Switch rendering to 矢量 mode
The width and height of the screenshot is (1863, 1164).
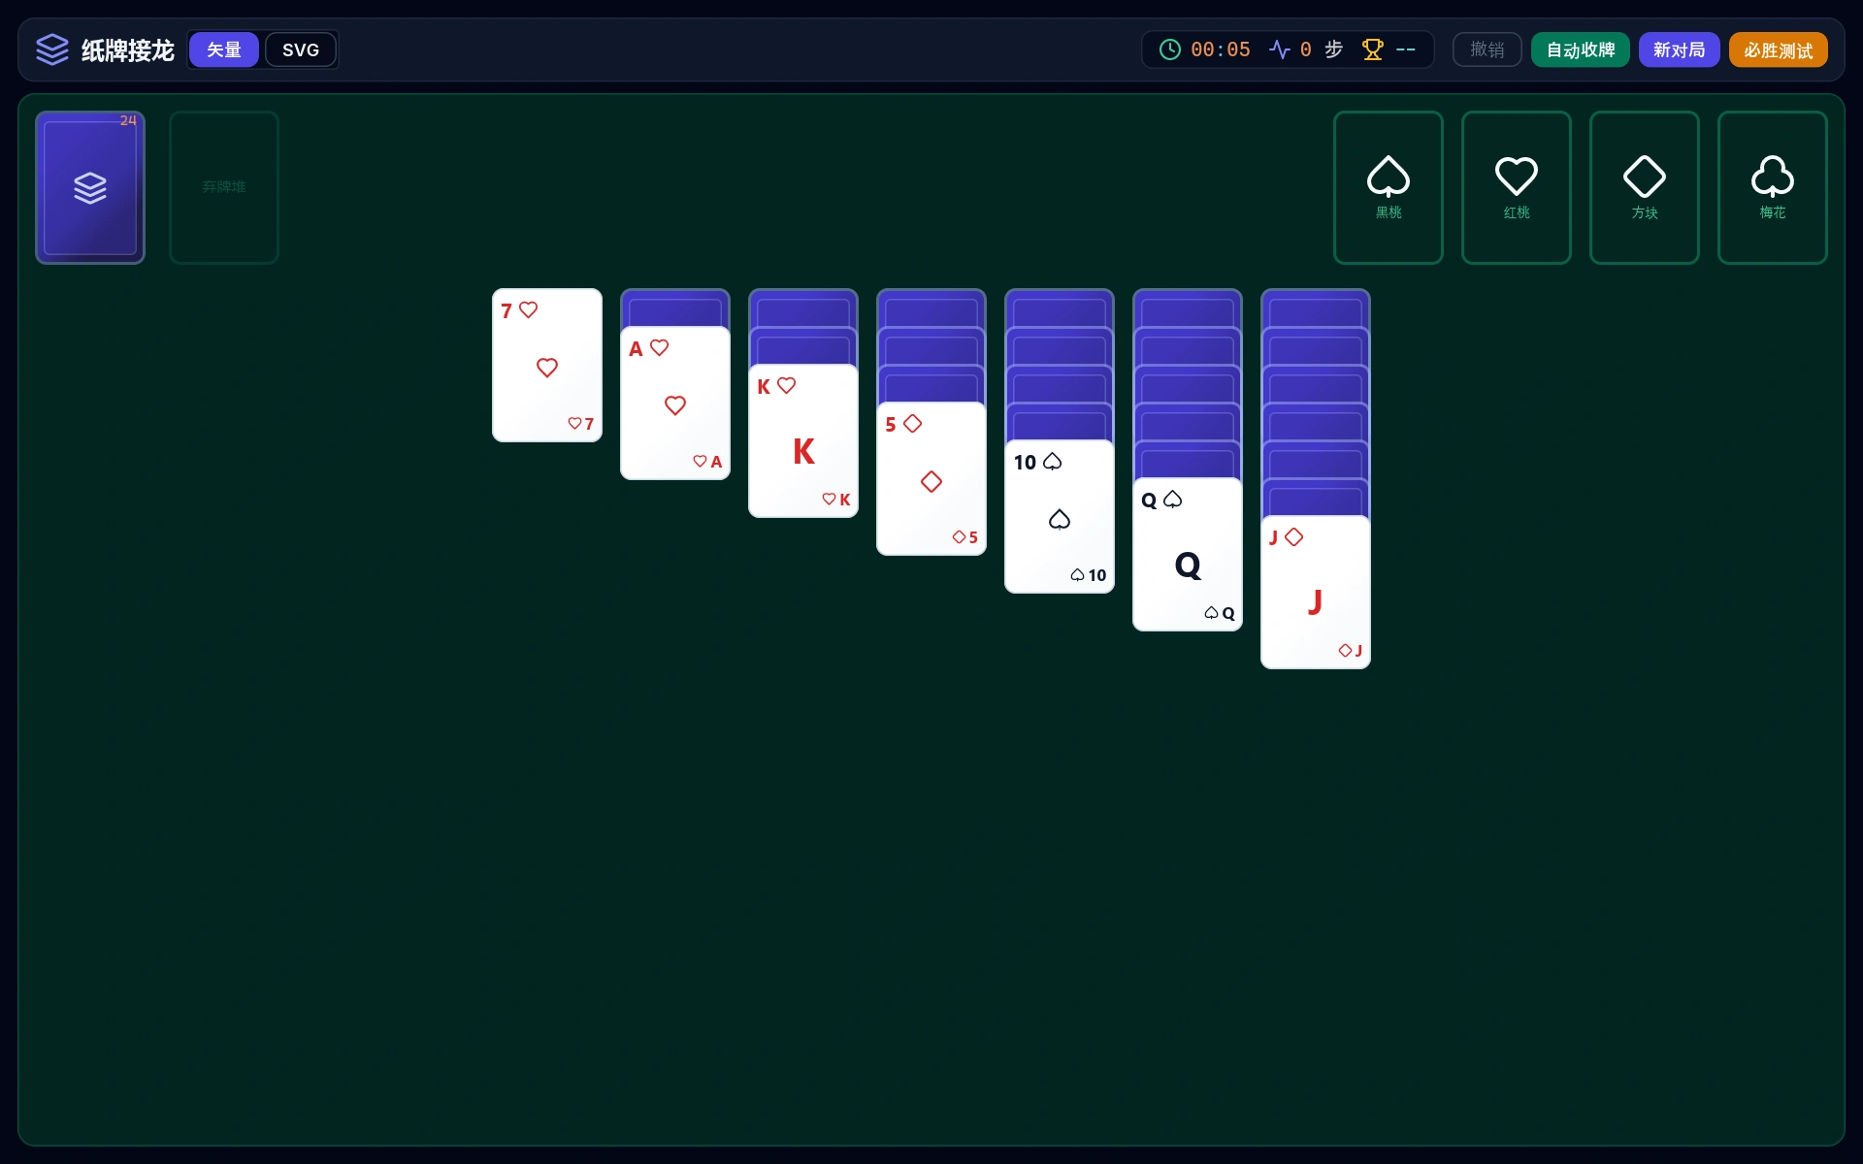224,49
